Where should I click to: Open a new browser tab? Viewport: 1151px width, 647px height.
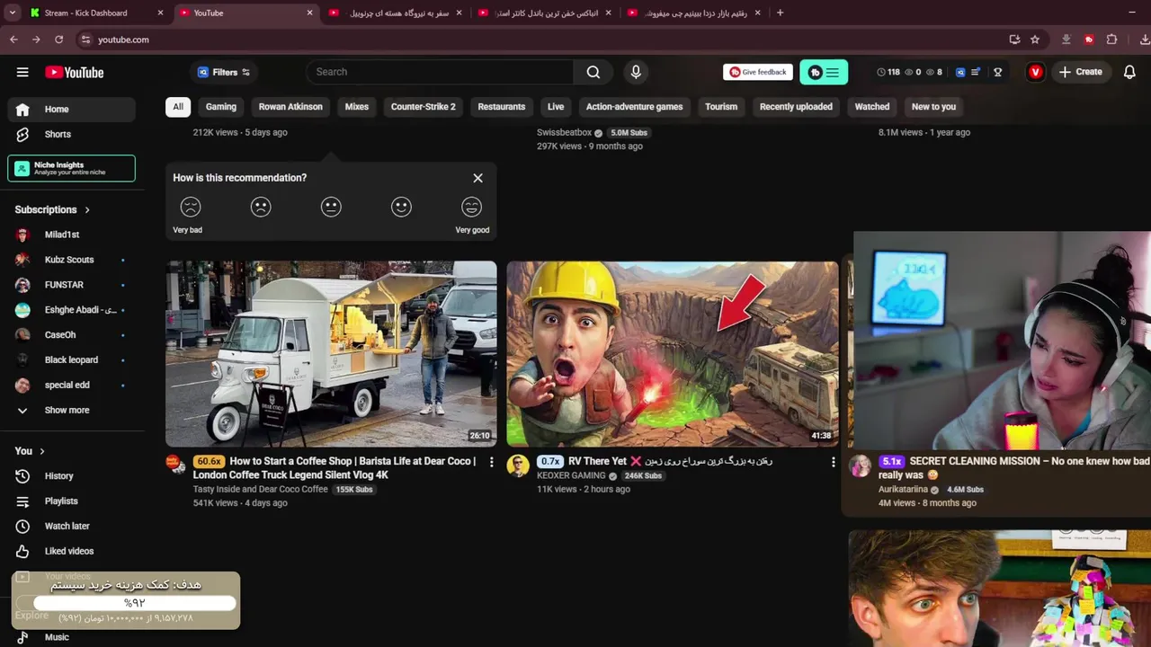(780, 13)
